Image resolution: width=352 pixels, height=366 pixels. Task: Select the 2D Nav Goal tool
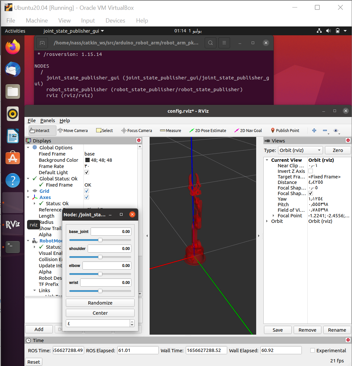[248, 130]
